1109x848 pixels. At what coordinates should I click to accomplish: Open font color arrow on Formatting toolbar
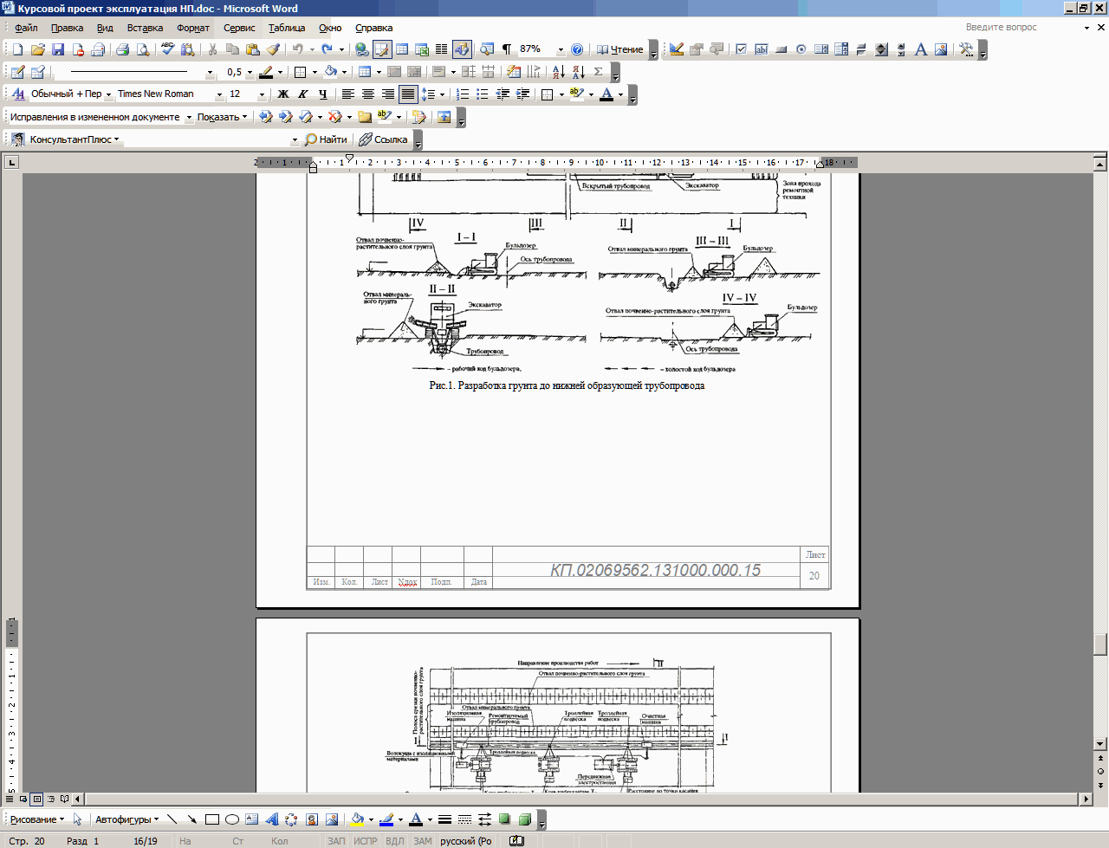620,94
